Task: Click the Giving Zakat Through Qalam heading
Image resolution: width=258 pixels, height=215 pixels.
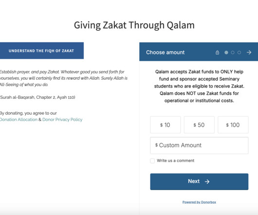Action: (x=134, y=25)
